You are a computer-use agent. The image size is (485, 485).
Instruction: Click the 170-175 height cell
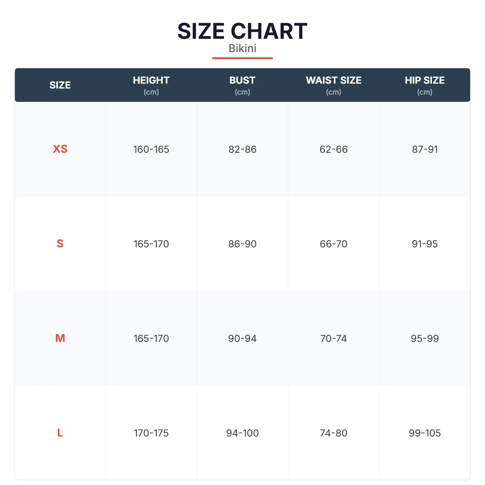pyautogui.click(x=151, y=433)
